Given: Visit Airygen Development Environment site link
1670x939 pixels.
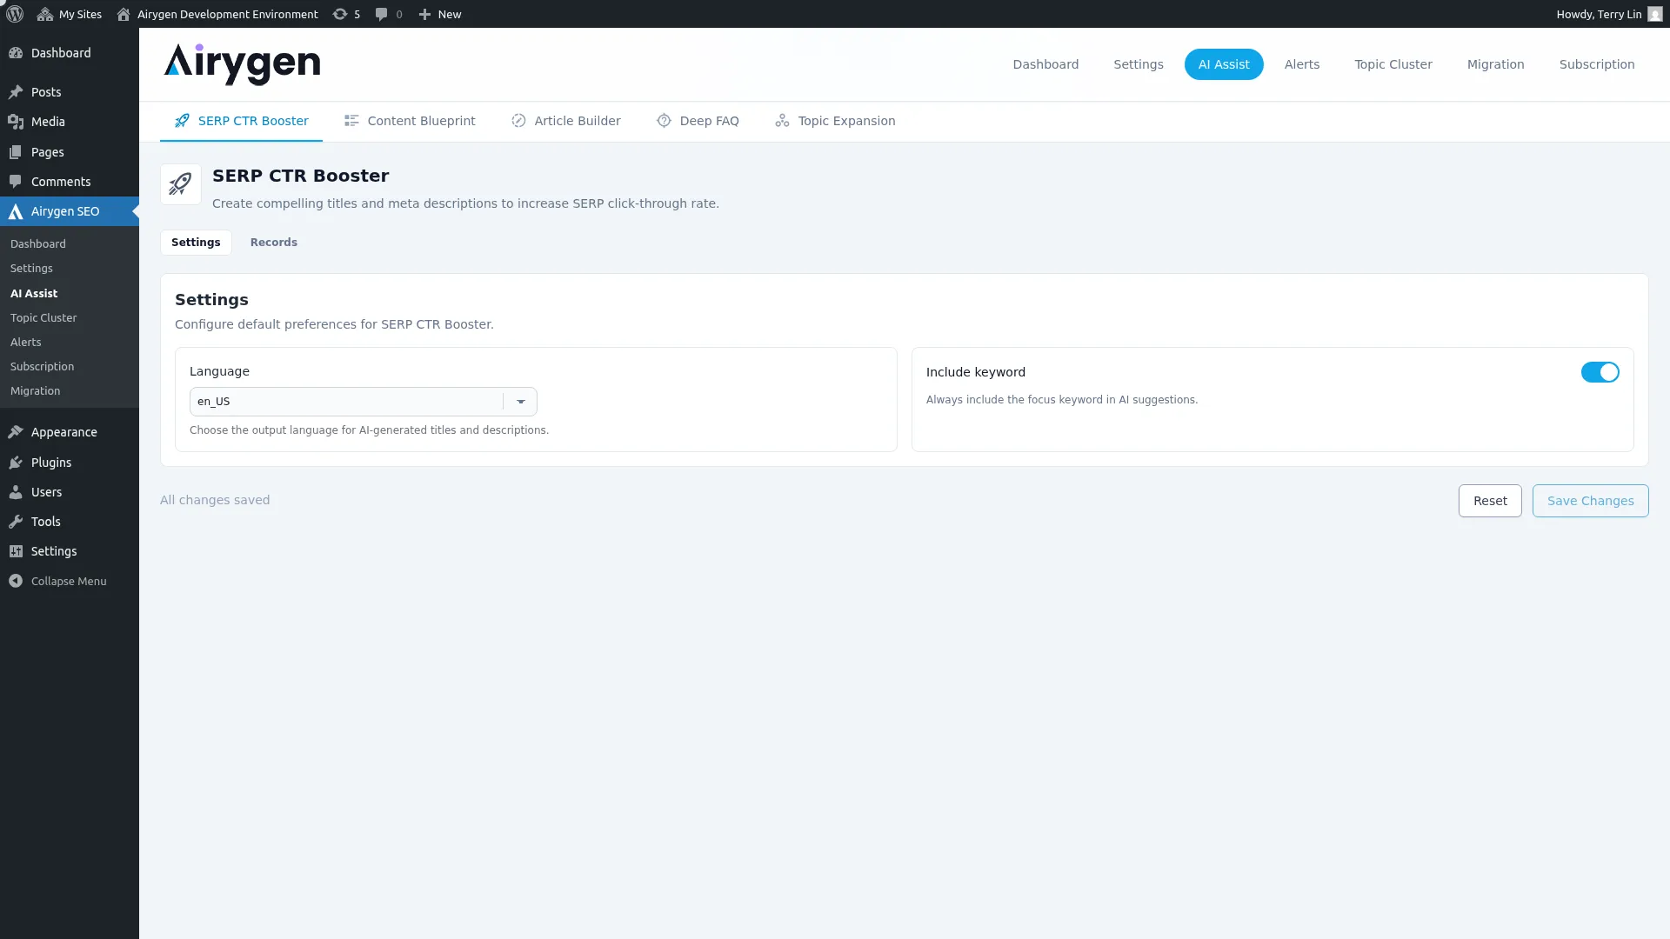Looking at the screenshot, I should [217, 14].
